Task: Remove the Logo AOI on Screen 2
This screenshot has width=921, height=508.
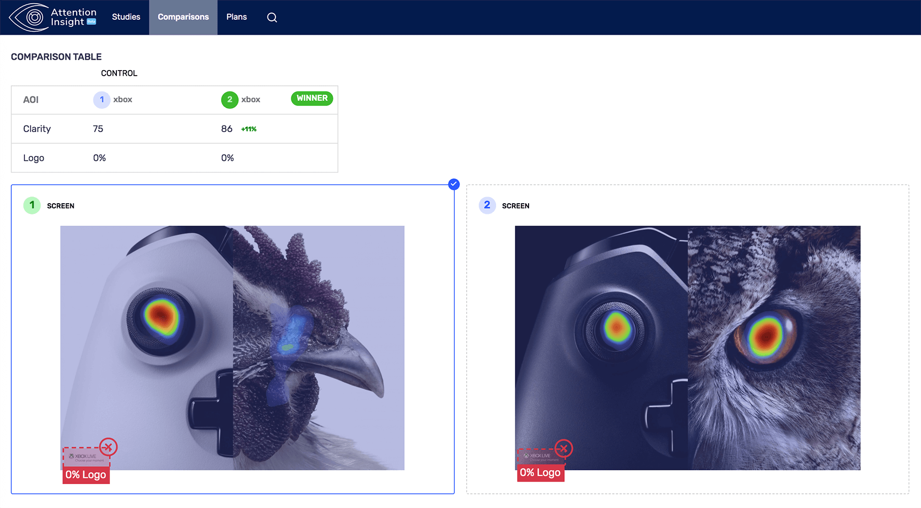Action: click(563, 449)
